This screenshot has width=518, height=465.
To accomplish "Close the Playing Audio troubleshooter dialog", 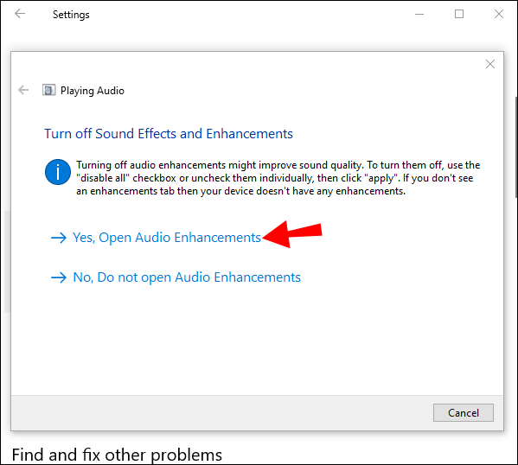I will coord(490,64).
